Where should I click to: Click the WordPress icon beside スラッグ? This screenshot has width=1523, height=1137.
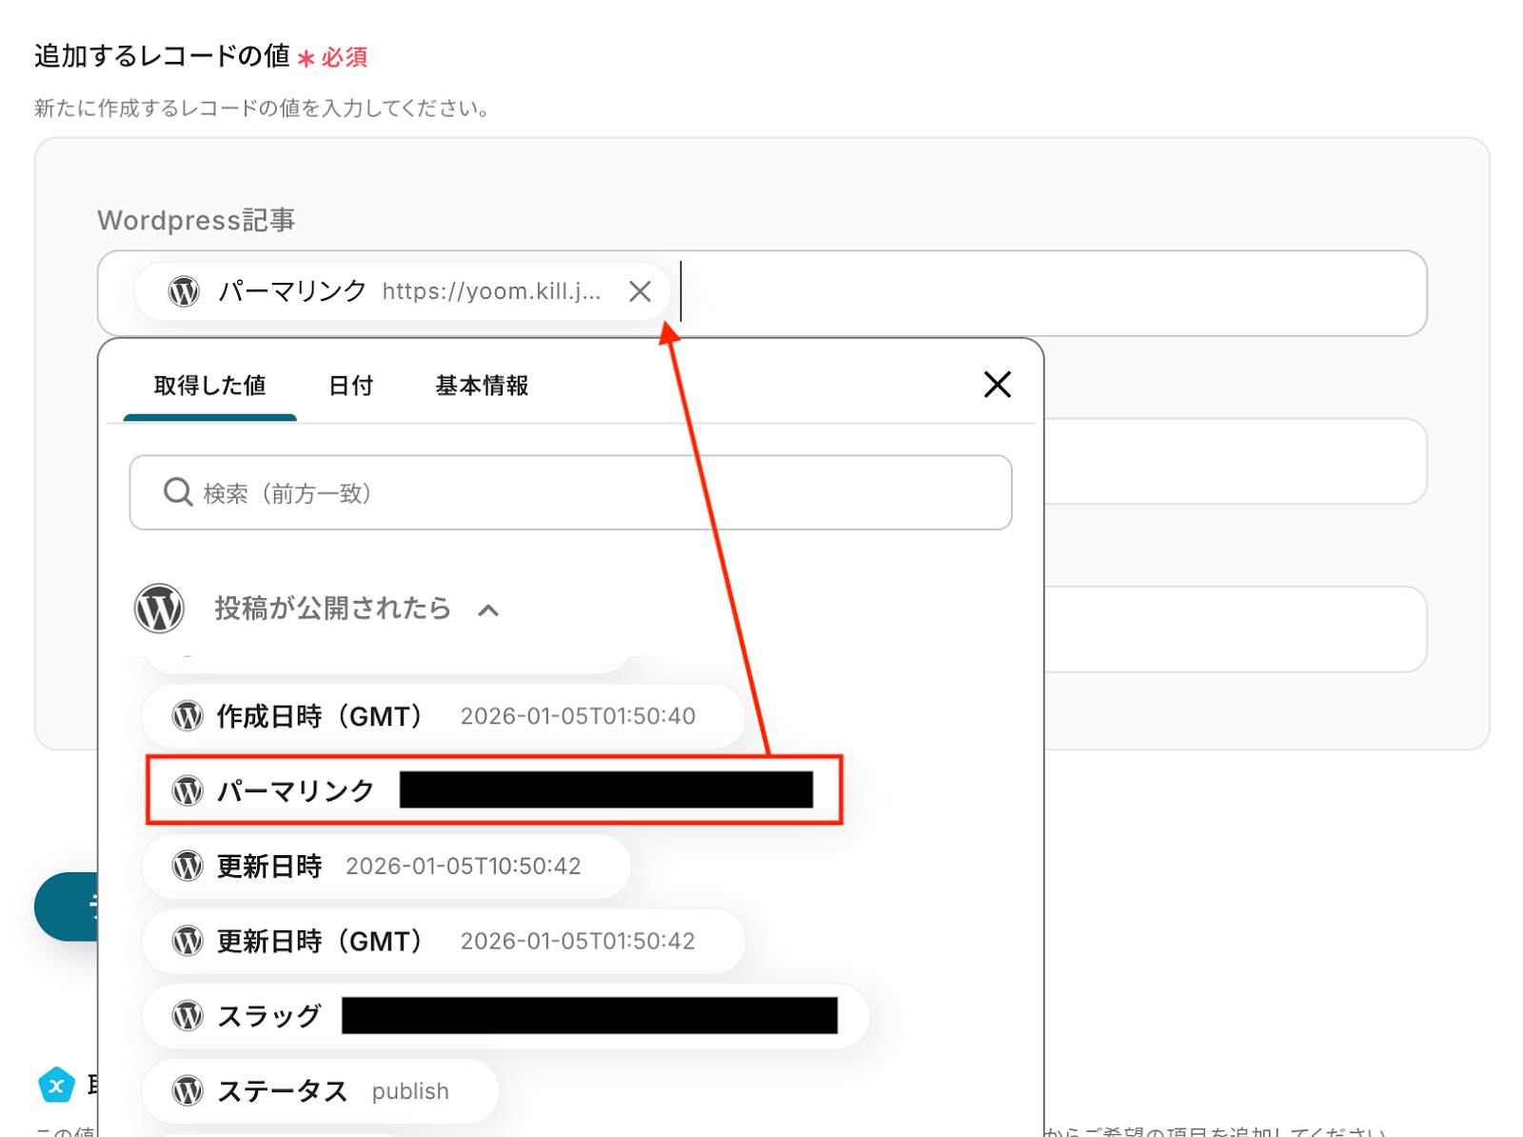click(188, 1016)
